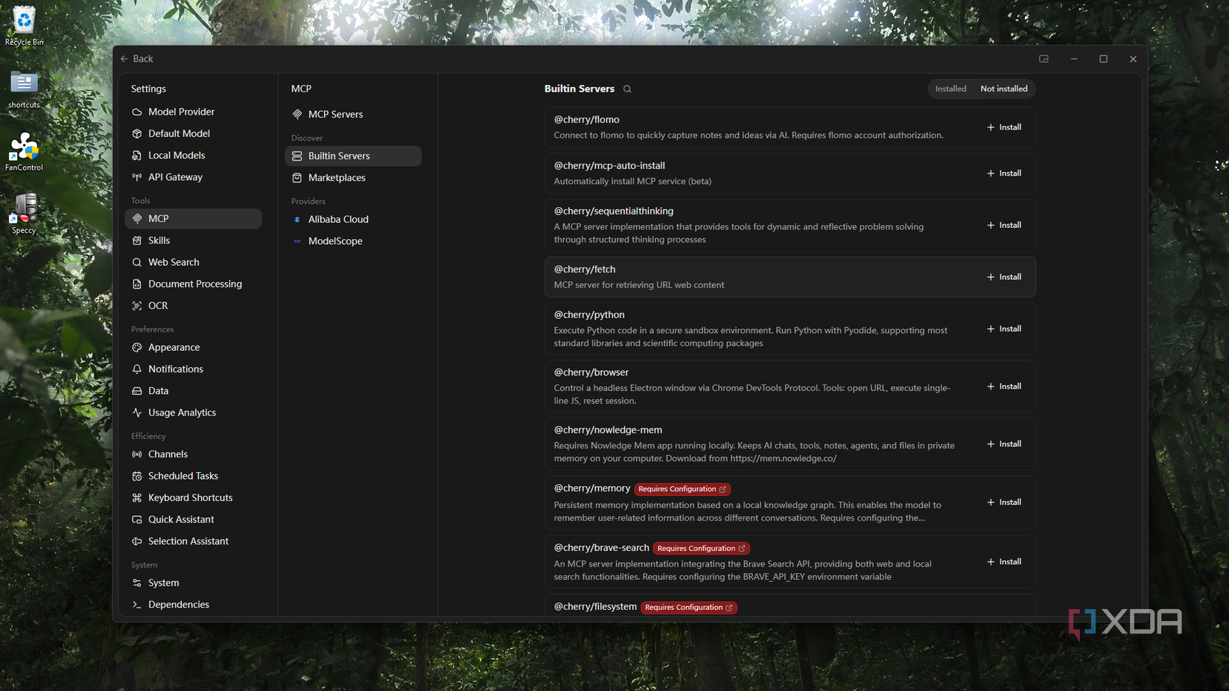Open Skills settings
The width and height of the screenshot is (1229, 691).
(x=193, y=241)
